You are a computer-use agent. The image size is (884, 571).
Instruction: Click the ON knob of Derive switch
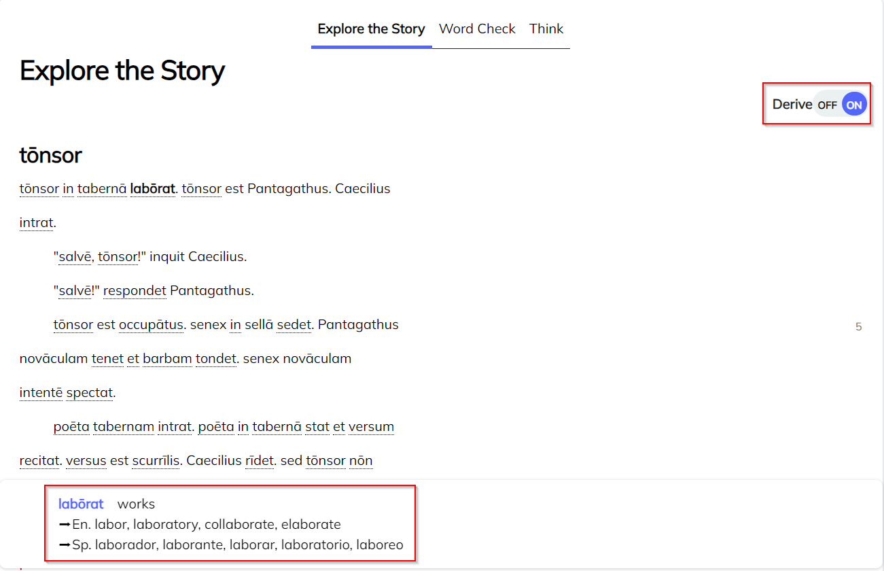854,105
